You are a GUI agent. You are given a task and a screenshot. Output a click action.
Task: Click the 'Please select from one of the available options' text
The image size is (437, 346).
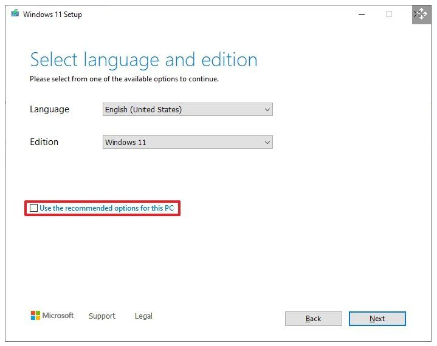(124, 79)
